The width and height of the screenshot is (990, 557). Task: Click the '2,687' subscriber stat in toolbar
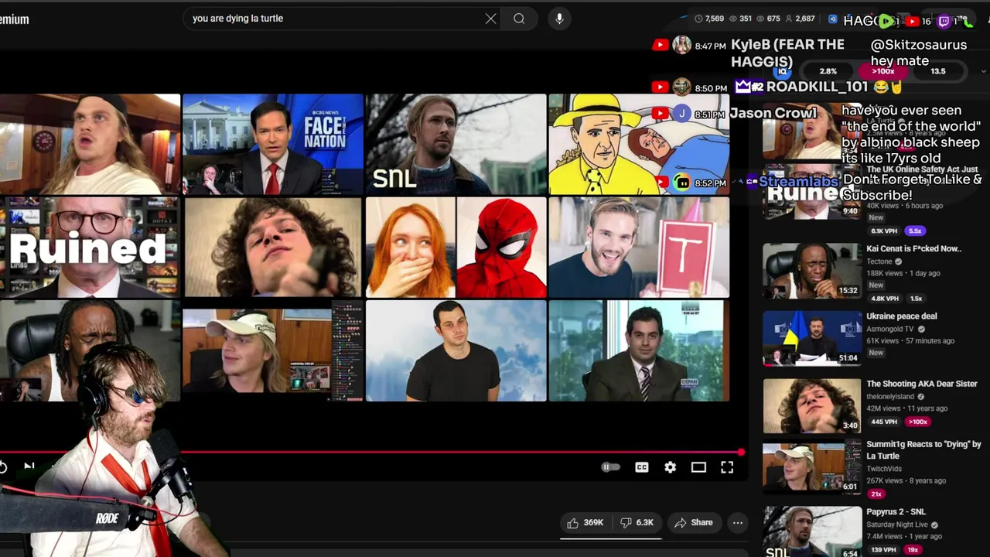click(800, 19)
